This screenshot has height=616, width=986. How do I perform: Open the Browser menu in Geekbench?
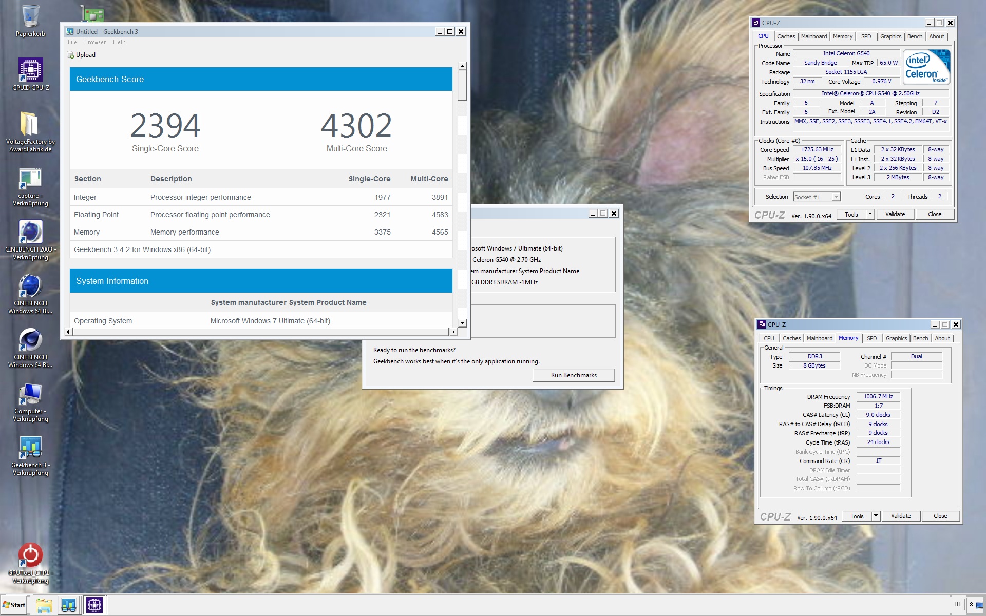(x=95, y=42)
